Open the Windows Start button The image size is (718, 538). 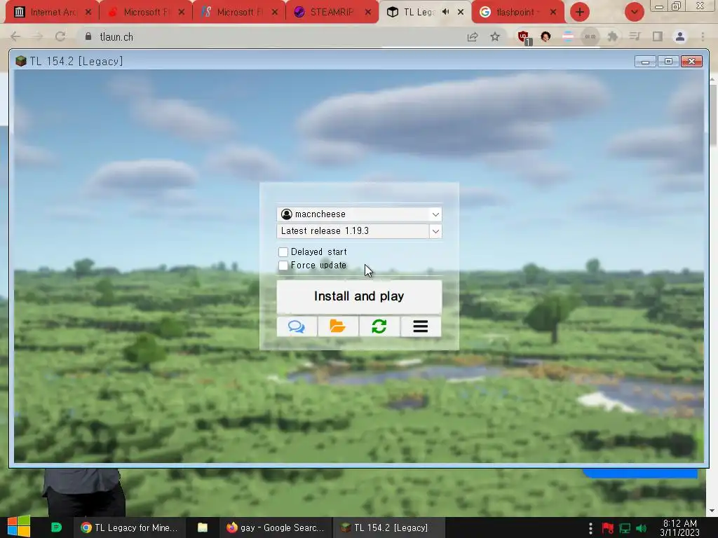[x=19, y=527]
